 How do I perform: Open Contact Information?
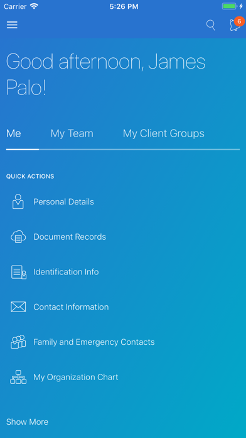(x=71, y=306)
